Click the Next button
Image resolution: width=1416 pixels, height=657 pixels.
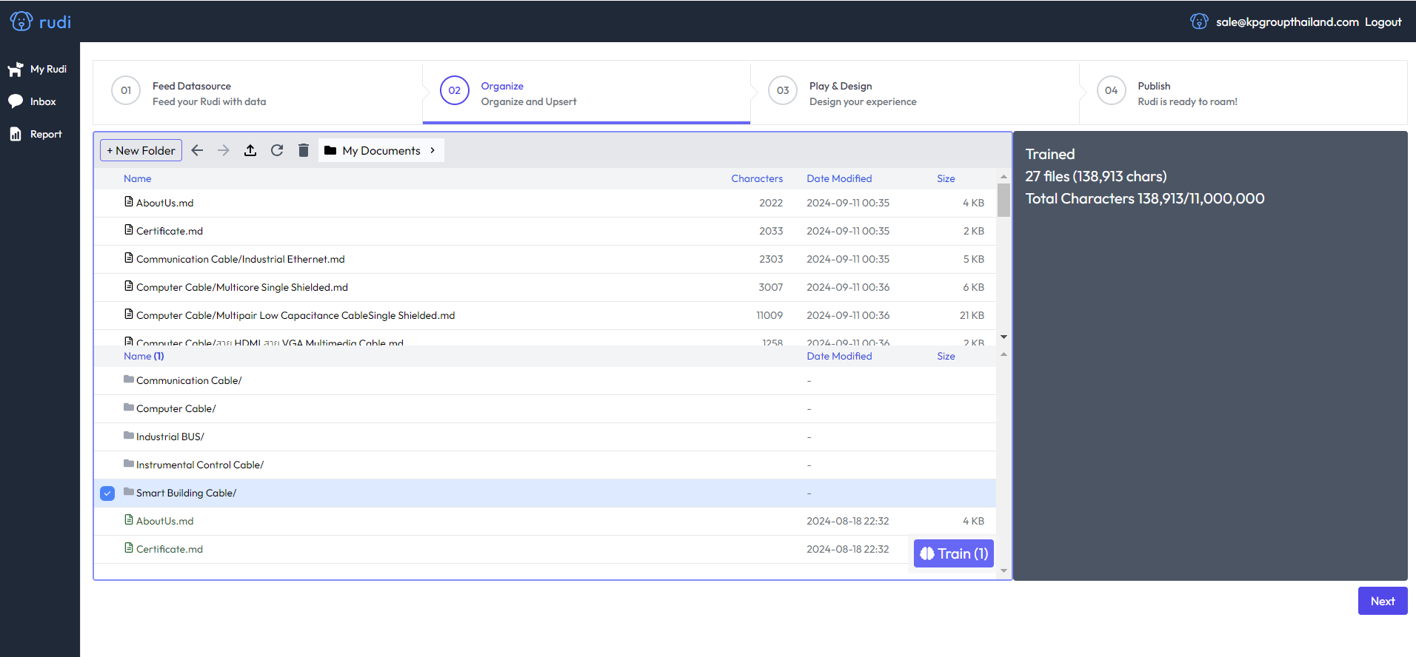point(1382,601)
